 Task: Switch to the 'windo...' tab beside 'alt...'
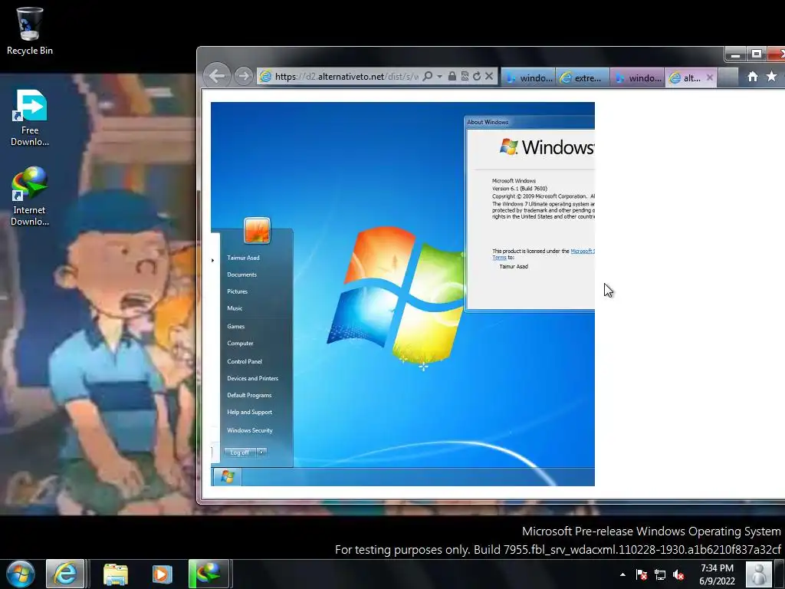[638, 77]
